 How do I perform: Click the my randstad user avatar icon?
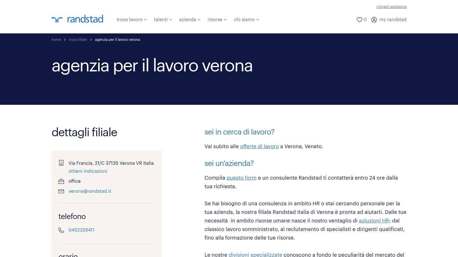coord(374,20)
